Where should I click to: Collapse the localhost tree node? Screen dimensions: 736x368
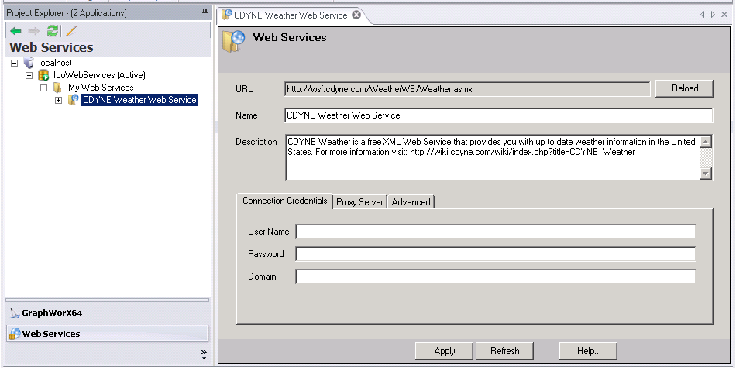pos(15,63)
